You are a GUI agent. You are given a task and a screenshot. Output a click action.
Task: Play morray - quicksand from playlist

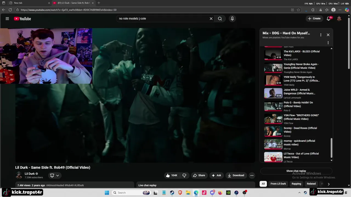pyautogui.click(x=296, y=144)
